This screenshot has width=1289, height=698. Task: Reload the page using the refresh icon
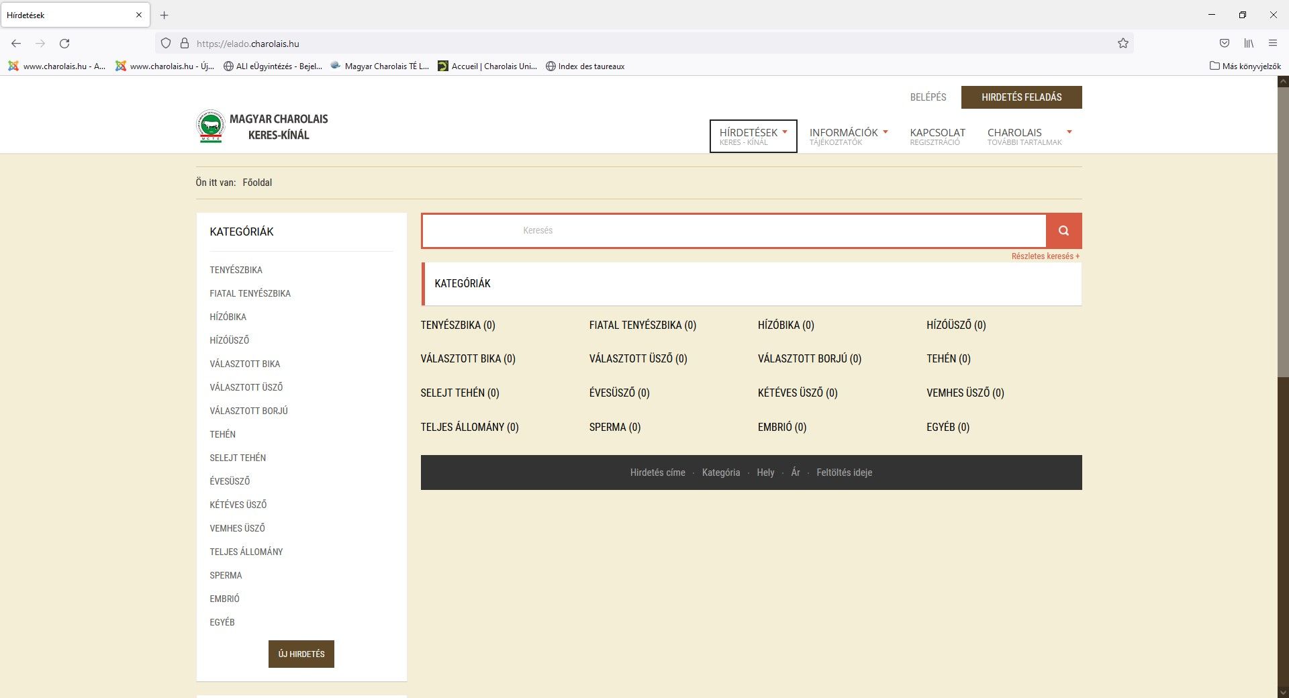point(64,44)
